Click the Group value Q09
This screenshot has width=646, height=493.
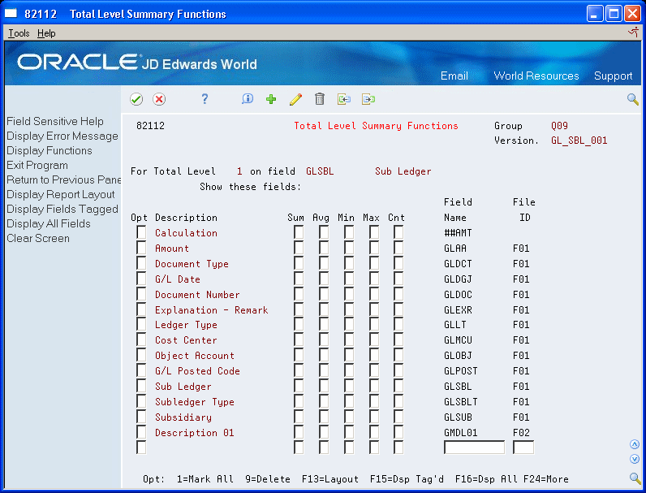(x=559, y=126)
